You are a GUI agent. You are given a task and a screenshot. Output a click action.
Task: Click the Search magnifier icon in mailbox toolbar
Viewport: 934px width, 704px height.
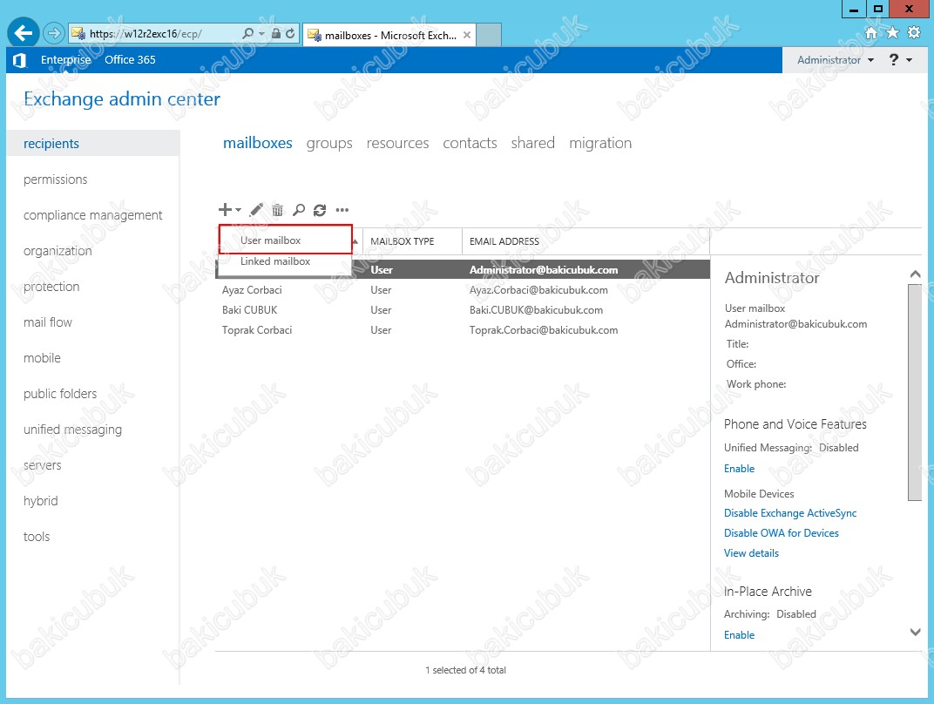[x=299, y=210]
